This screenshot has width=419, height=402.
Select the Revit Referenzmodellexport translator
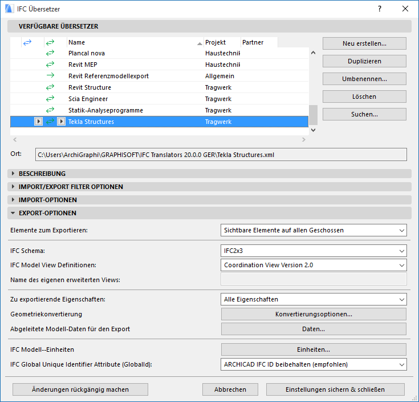pyautogui.click(x=159, y=76)
